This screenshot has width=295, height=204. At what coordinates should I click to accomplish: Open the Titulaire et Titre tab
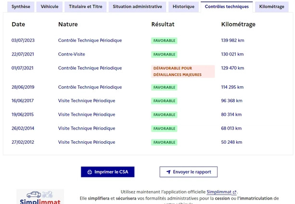pyautogui.click(x=86, y=7)
